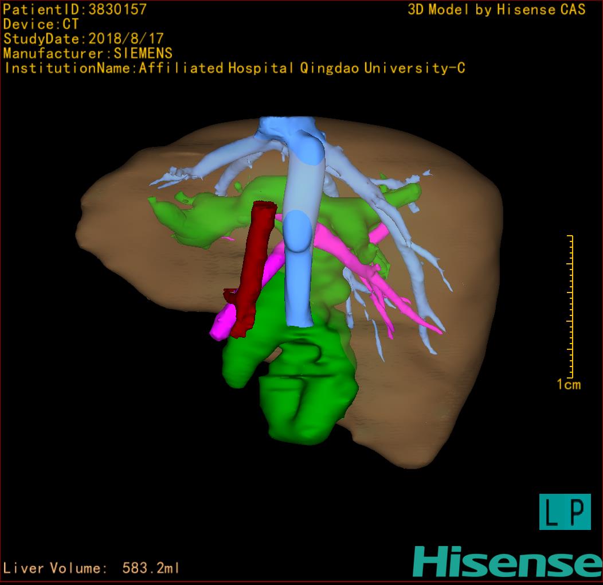Click the '3D Model by Hisense CAS' label
The width and height of the screenshot is (603, 585).
coord(496,9)
